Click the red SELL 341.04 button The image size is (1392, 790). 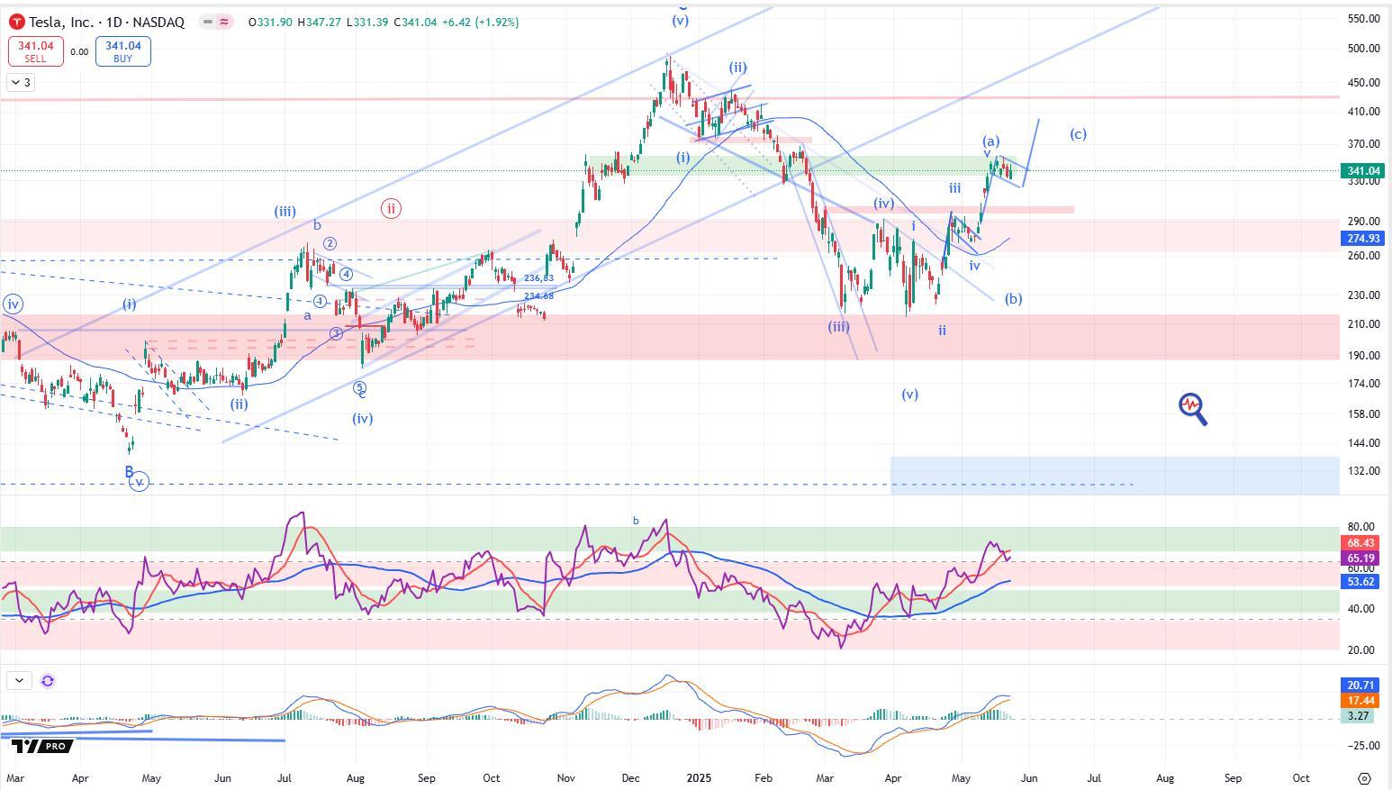[35, 51]
